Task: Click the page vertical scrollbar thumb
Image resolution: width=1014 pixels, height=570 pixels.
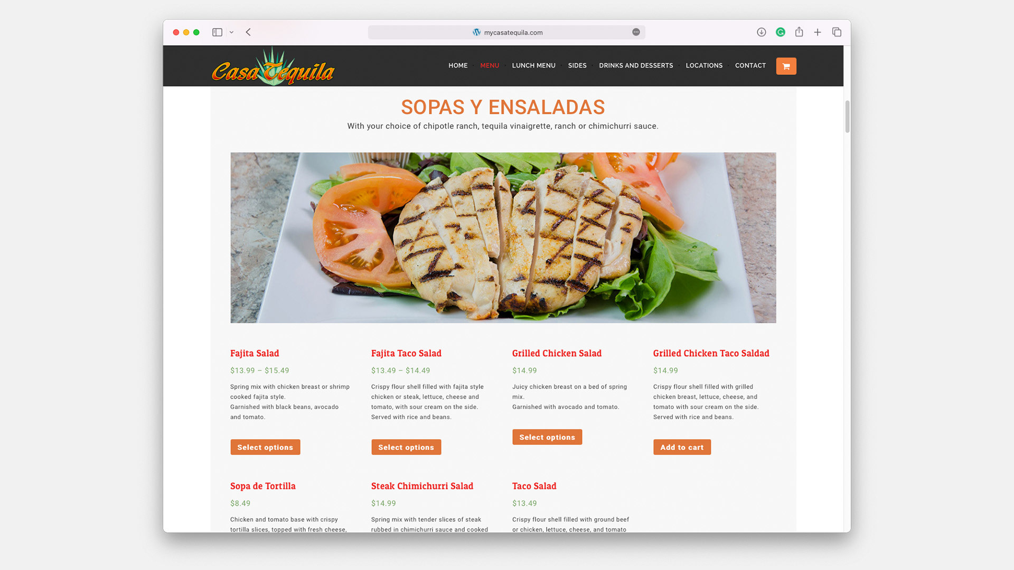Action: click(847, 117)
